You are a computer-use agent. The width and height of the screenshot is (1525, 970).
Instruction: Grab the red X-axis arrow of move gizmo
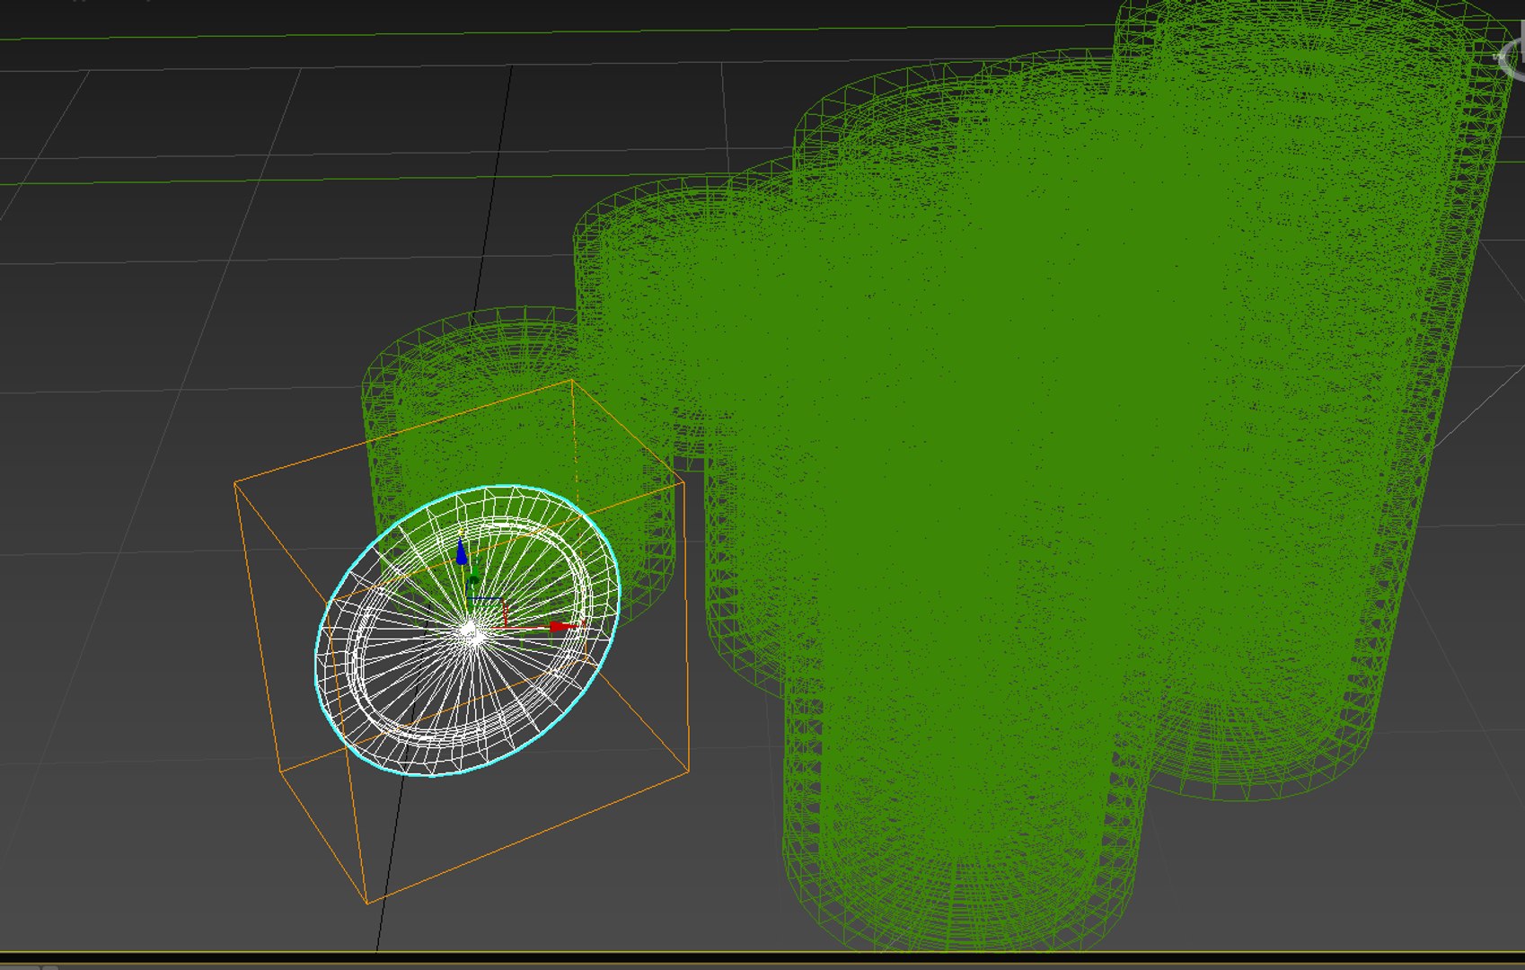point(564,626)
